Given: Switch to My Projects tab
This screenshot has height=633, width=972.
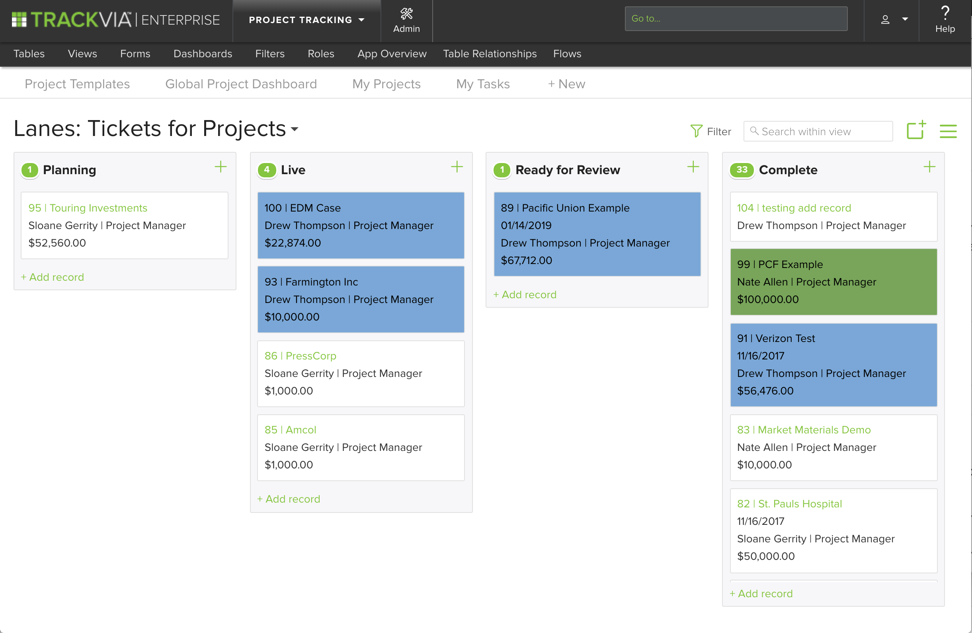Looking at the screenshot, I should coord(386,83).
